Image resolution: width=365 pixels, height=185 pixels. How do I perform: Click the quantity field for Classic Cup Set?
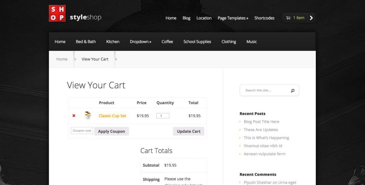tap(163, 116)
